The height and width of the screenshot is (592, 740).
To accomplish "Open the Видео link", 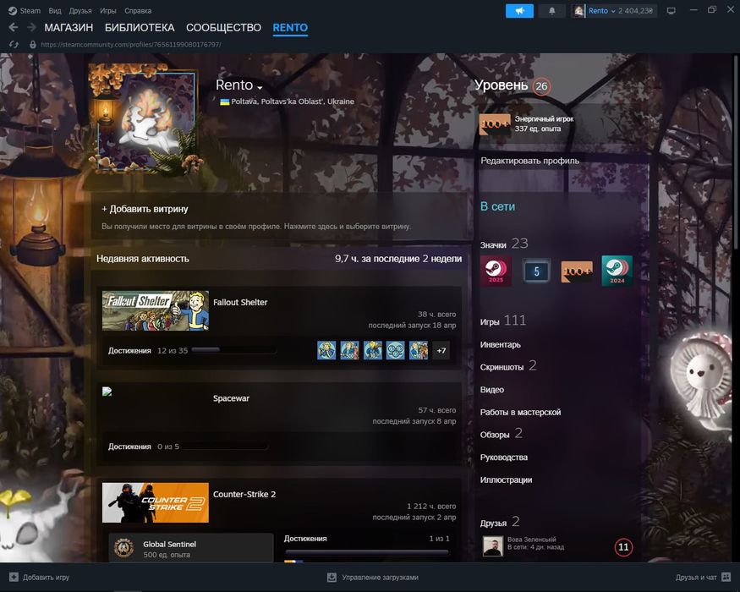I will pyautogui.click(x=491, y=390).
